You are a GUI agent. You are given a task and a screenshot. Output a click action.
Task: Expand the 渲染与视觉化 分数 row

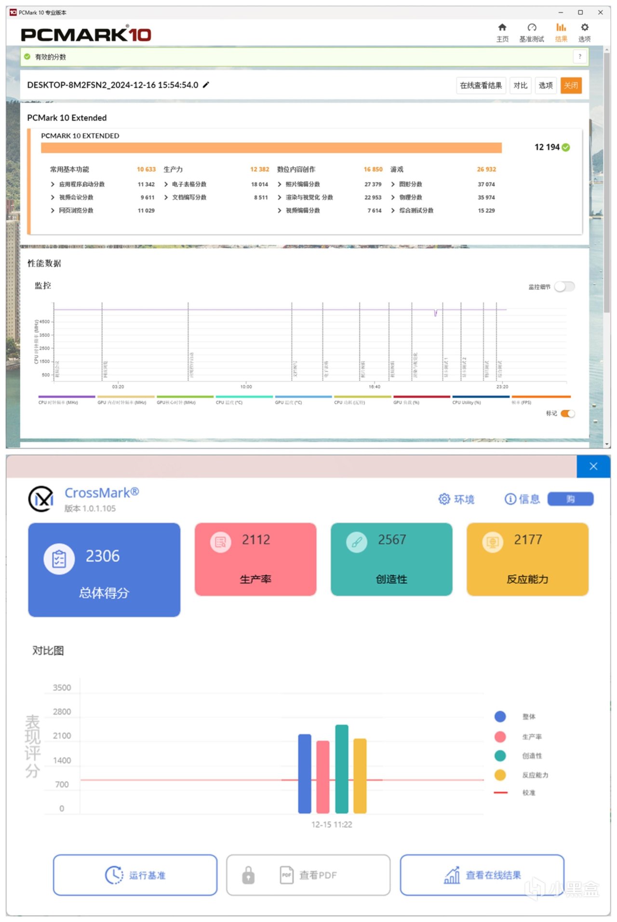(280, 197)
